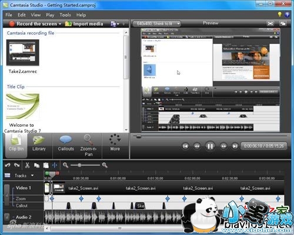Click the timeline zoom in magnifier
The height and width of the screenshot is (235, 294).
click(x=105, y=165)
